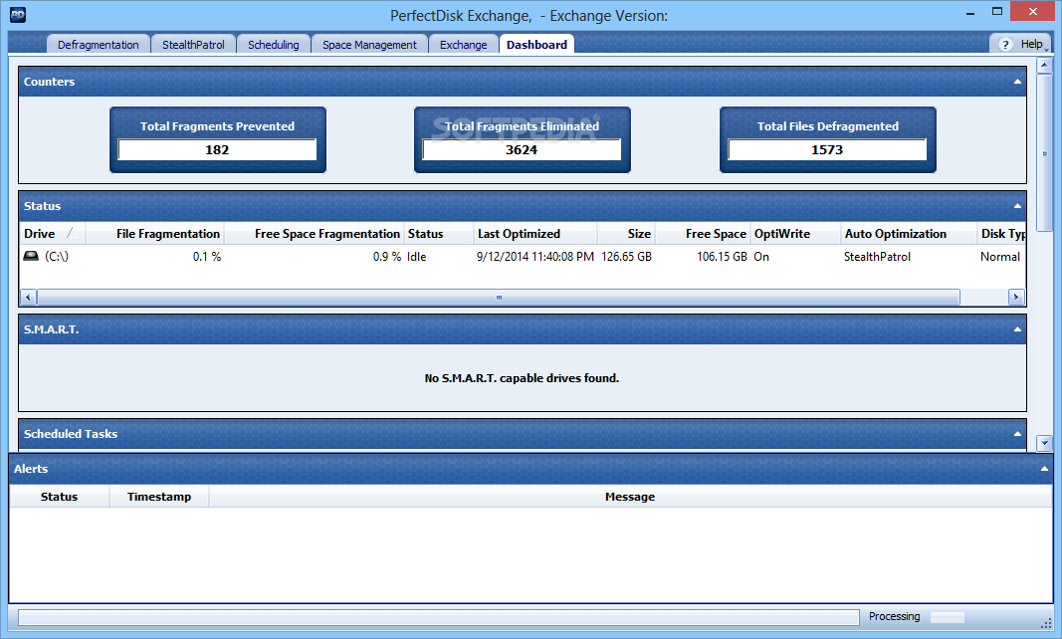Collapse the Alerts panel
Image resolution: width=1062 pixels, height=639 pixels.
click(x=1044, y=468)
